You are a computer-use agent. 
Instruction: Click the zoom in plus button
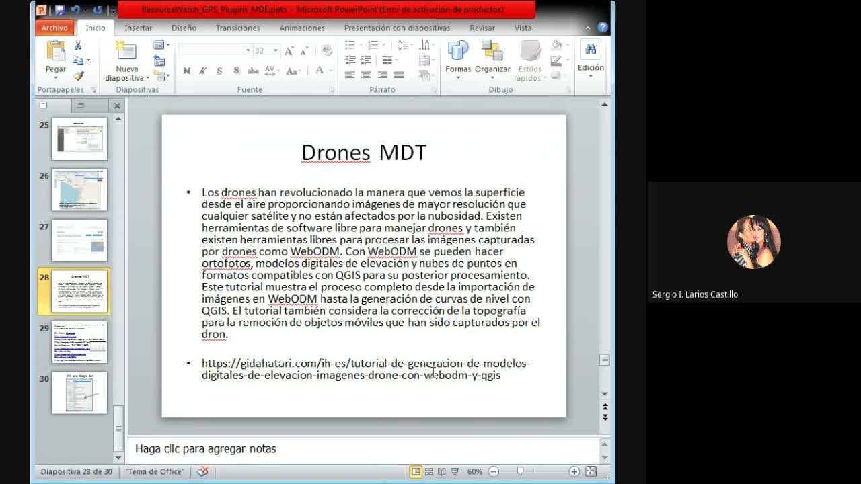coord(574,471)
